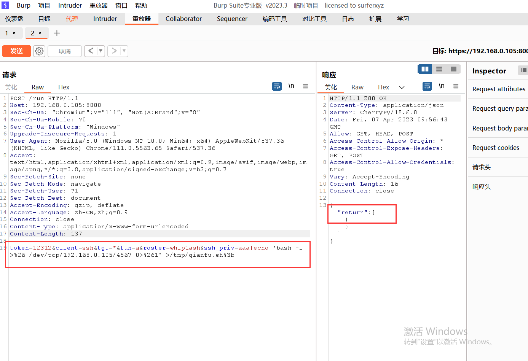This screenshot has width=528, height=361.
Task: Expand Request attributes in Inspector
Action: [498, 89]
